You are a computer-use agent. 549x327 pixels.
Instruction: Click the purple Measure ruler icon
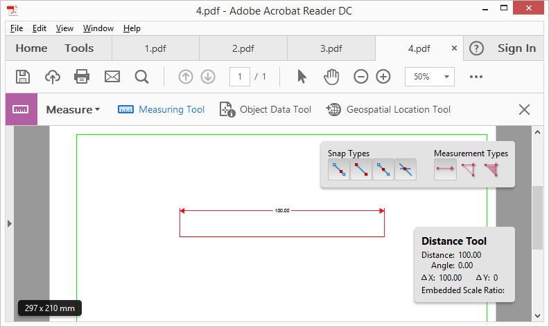tap(21, 109)
